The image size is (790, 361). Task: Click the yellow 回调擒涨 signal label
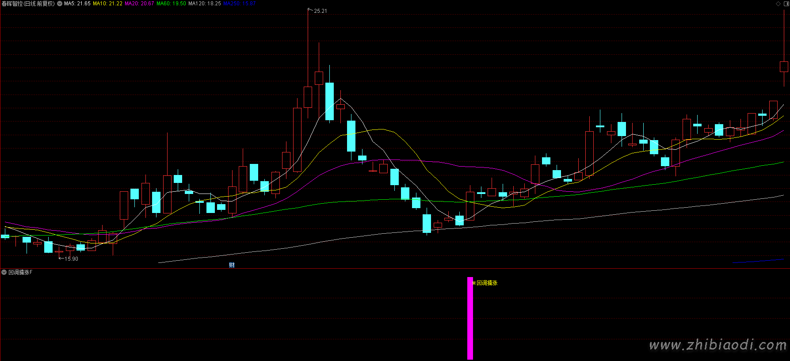click(487, 283)
